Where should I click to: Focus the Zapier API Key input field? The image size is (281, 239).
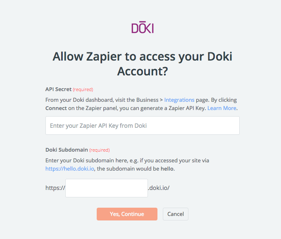point(143,126)
